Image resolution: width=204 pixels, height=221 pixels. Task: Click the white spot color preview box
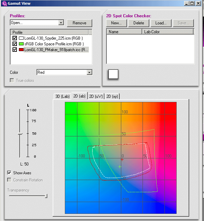point(113,74)
